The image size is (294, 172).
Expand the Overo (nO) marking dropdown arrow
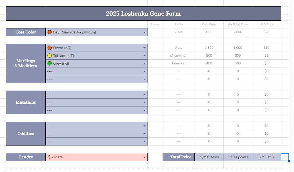(144, 48)
